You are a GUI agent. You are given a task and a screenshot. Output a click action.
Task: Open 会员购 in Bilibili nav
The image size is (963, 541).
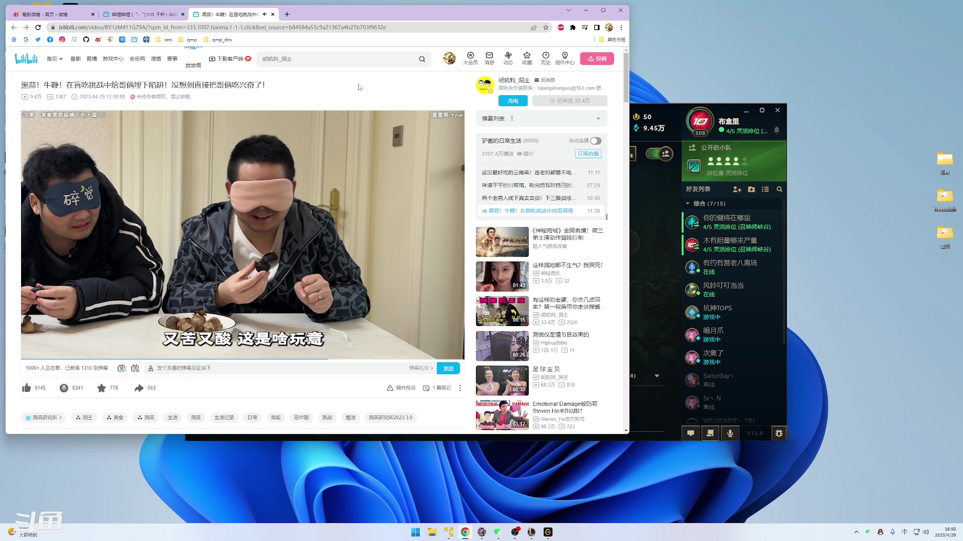coord(137,59)
